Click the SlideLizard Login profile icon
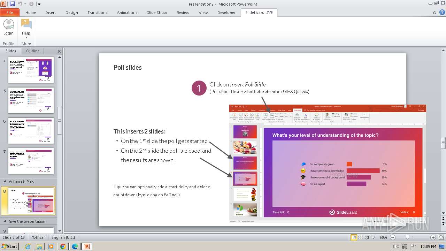446x251 pixels. click(x=8, y=24)
